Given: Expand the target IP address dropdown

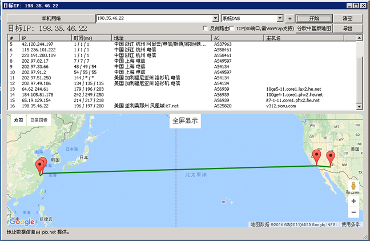Looking at the screenshot, I should tap(215, 18).
